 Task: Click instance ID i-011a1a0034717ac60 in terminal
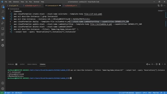coord(16,74)
